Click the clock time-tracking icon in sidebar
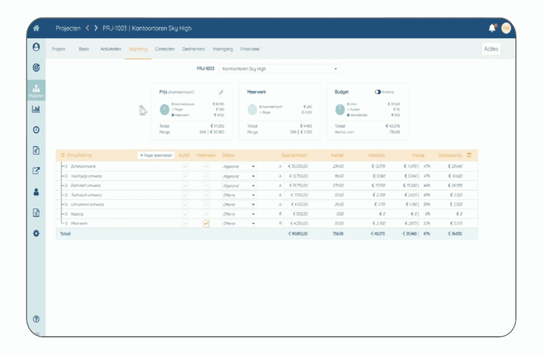The image size is (543, 356). (x=36, y=130)
